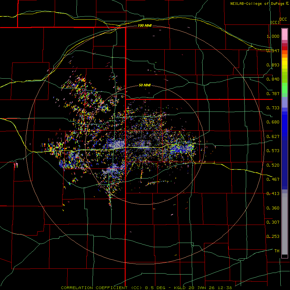Click the 100 NMI range ring label
290x290 pixels.
tap(145, 25)
